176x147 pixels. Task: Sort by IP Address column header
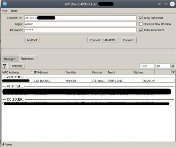click(x=49, y=72)
